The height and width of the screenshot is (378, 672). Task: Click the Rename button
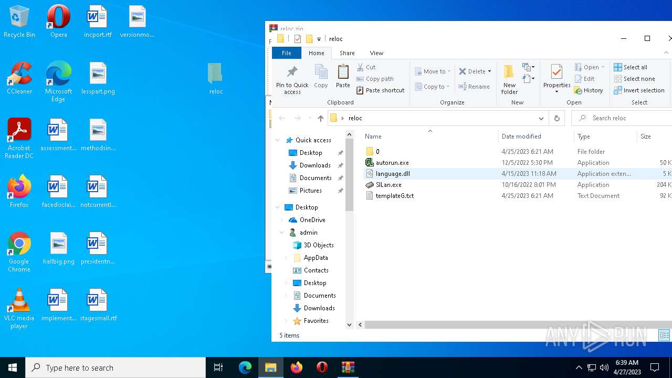click(x=474, y=87)
